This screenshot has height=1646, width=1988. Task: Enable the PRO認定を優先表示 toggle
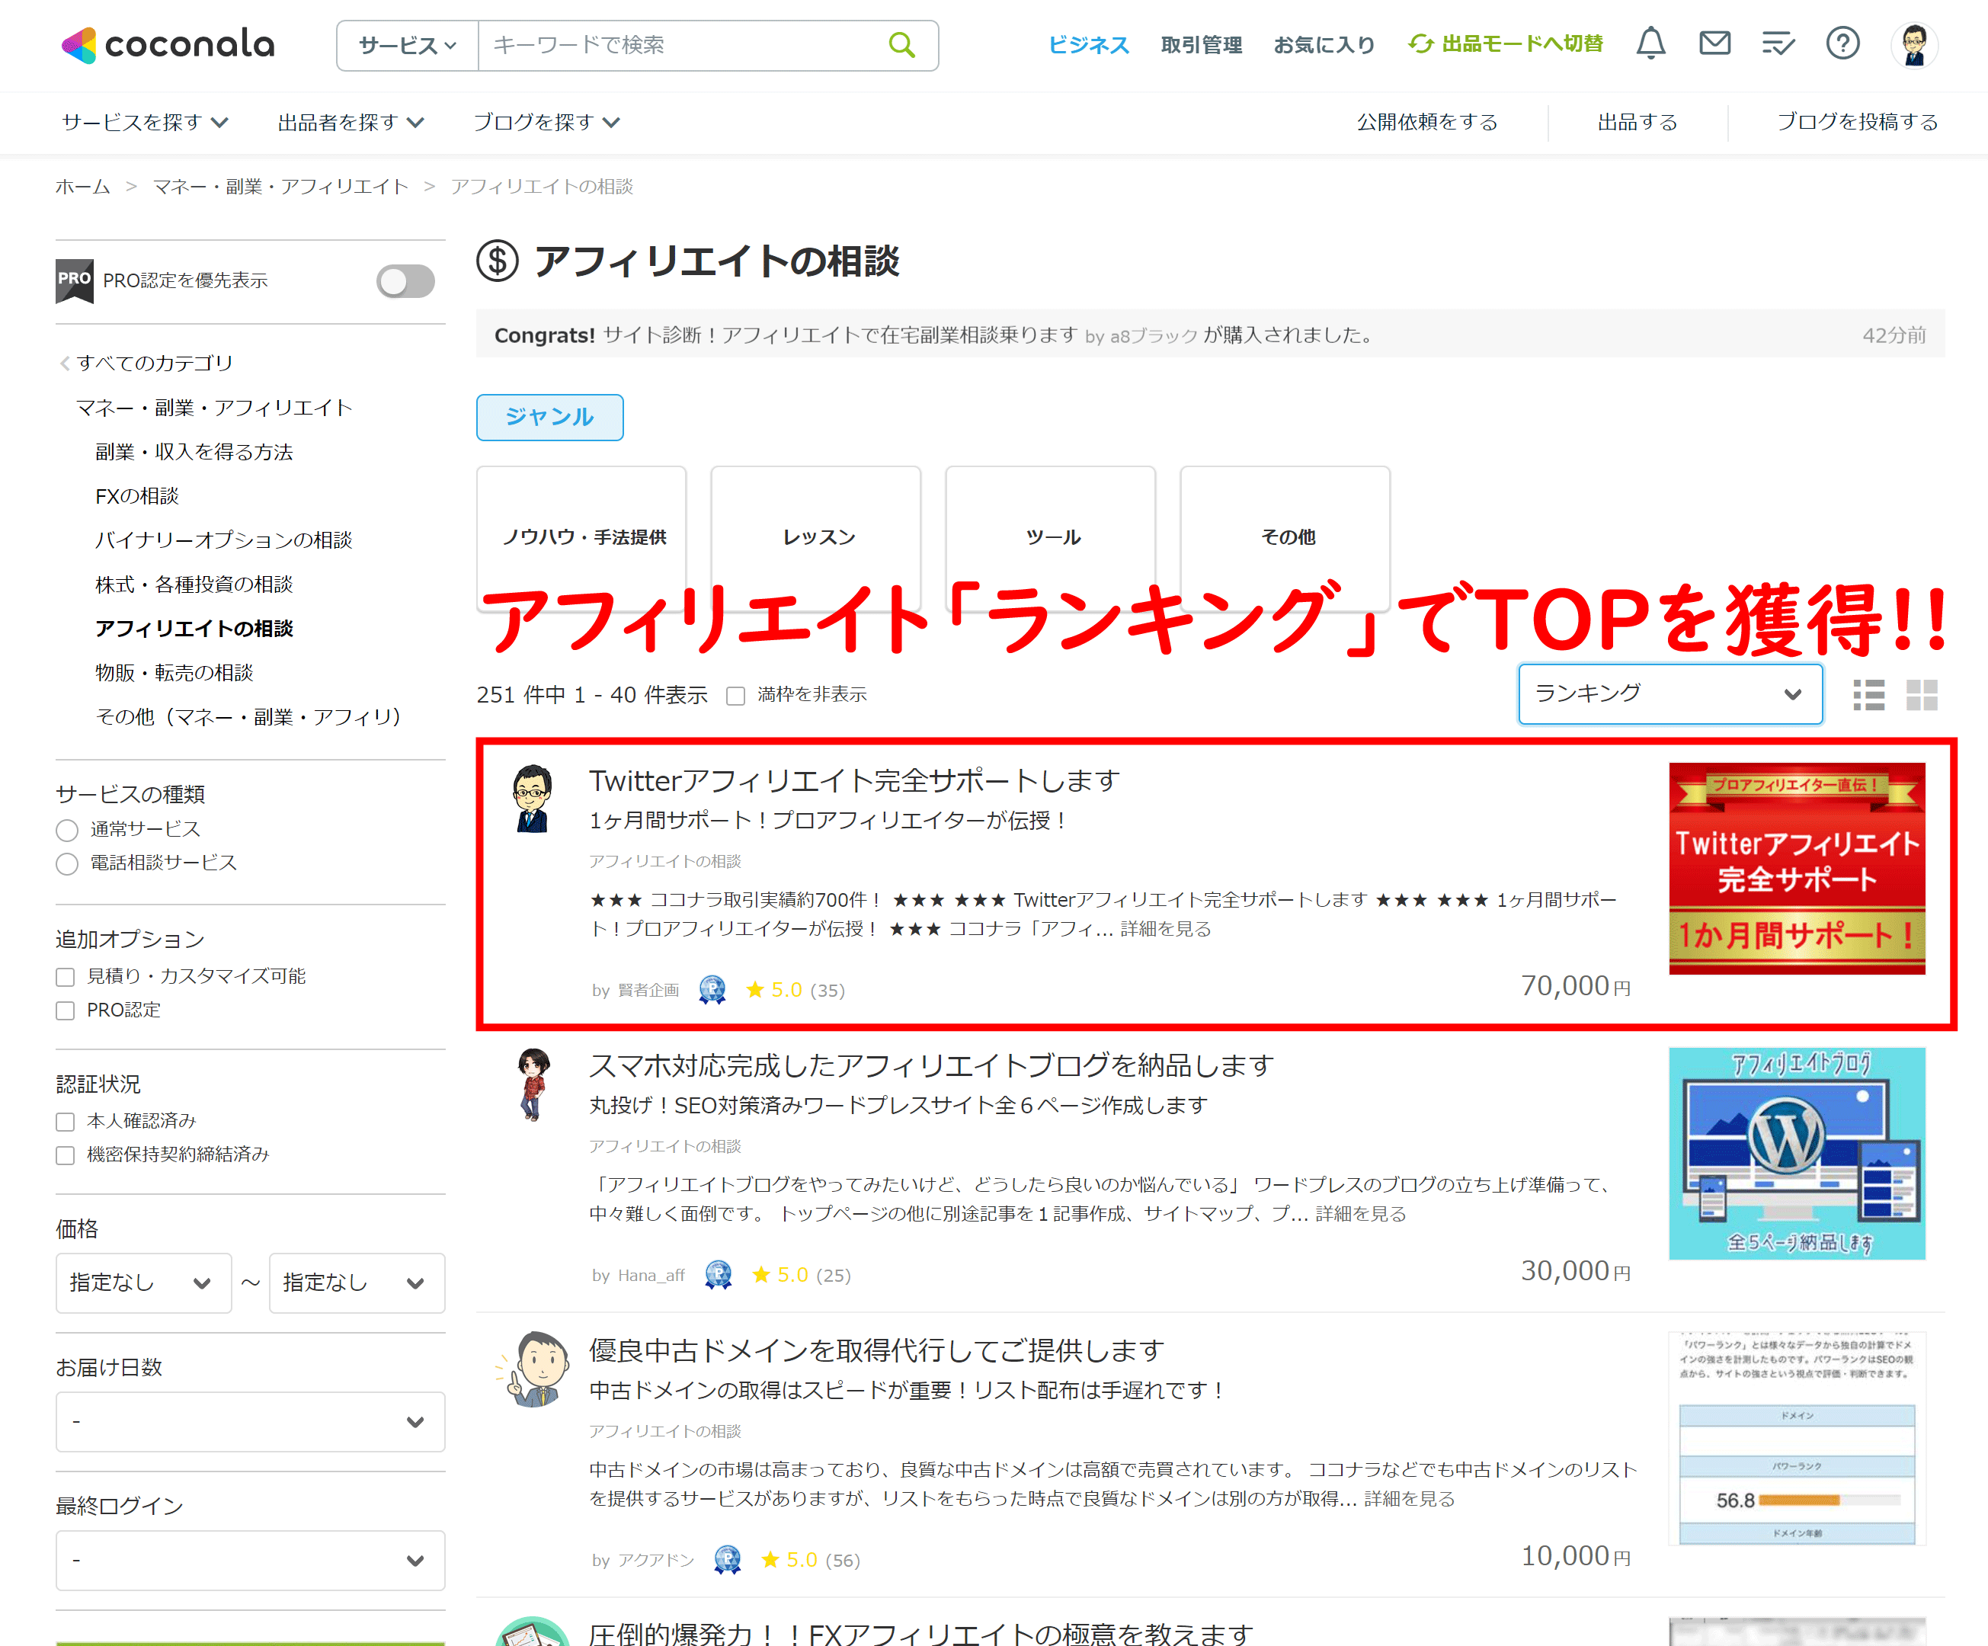405,280
